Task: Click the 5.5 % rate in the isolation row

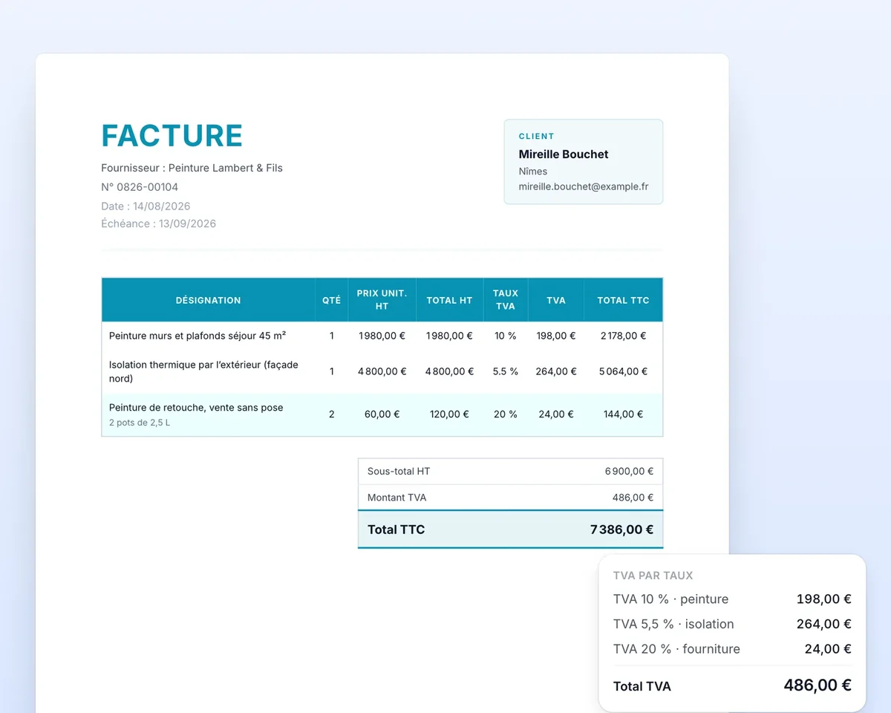Action: 506,371
